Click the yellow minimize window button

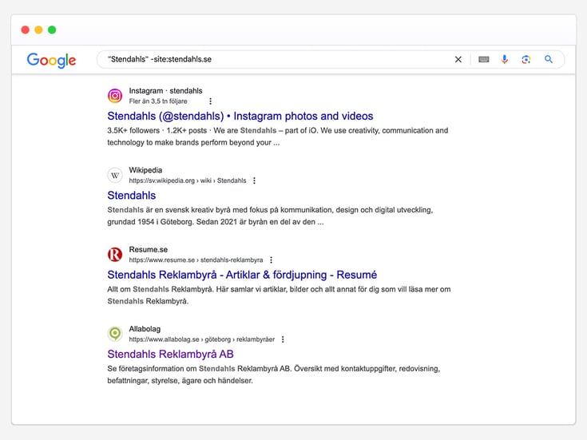(38, 30)
